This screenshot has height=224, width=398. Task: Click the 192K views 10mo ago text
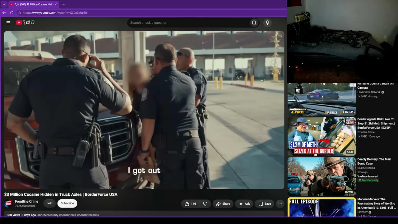tap(369, 137)
